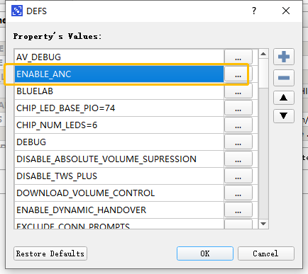Open ellipsis editor for ENABLE_ANC
The width and height of the screenshot is (308, 274).
(x=238, y=74)
